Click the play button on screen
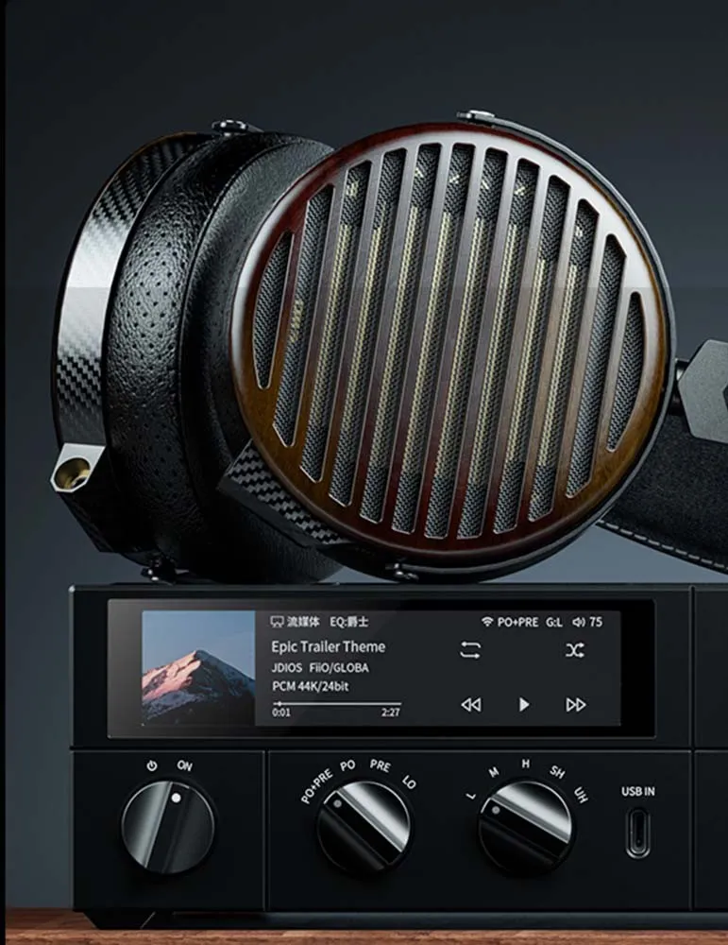This screenshot has height=945, width=728. [x=524, y=705]
